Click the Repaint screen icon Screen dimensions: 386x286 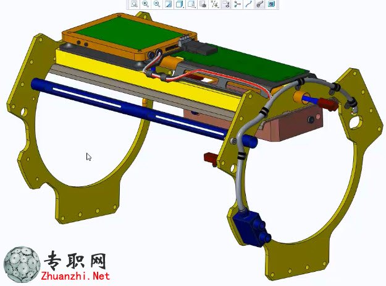click(x=169, y=4)
